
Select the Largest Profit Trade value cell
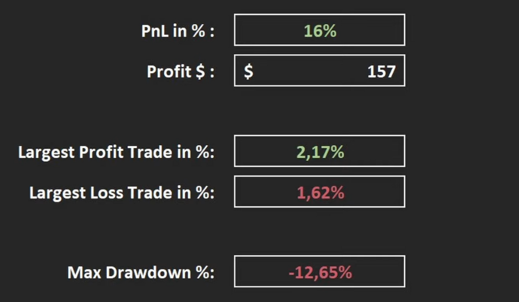319,151
